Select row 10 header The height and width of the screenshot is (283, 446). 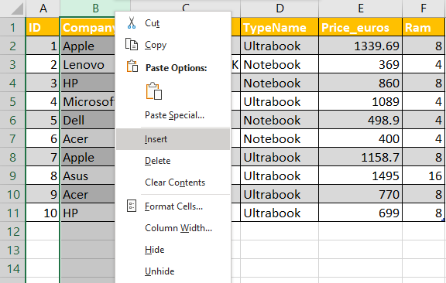[x=13, y=194]
